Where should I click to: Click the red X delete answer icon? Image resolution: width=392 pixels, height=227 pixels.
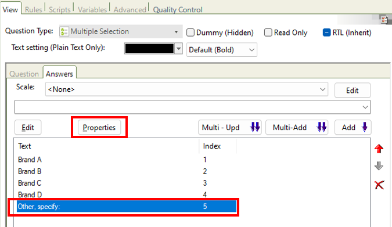pyautogui.click(x=379, y=185)
